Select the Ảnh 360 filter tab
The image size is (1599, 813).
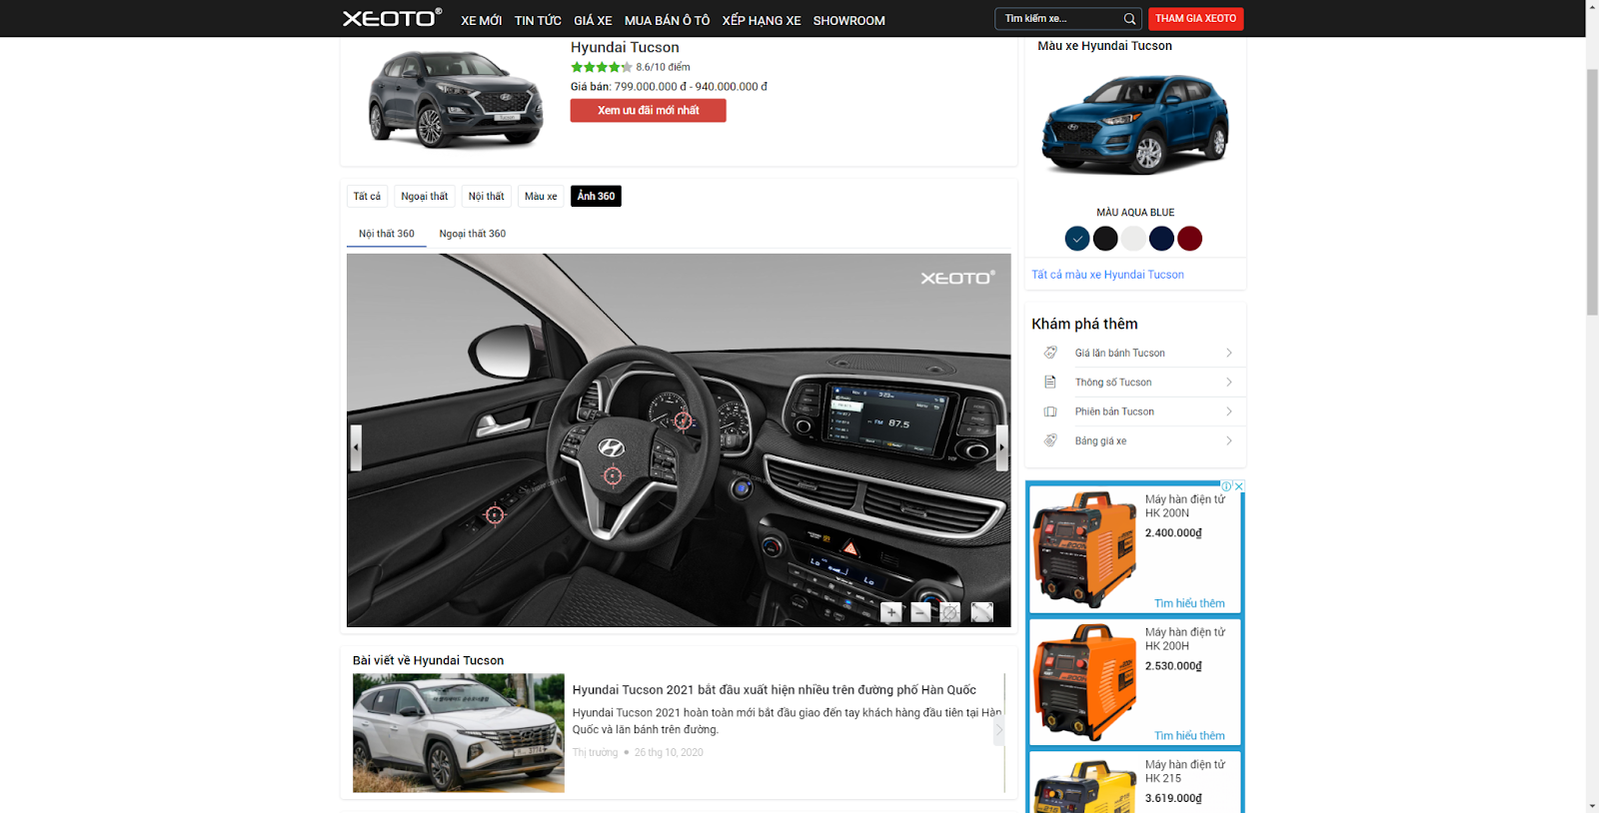point(596,196)
